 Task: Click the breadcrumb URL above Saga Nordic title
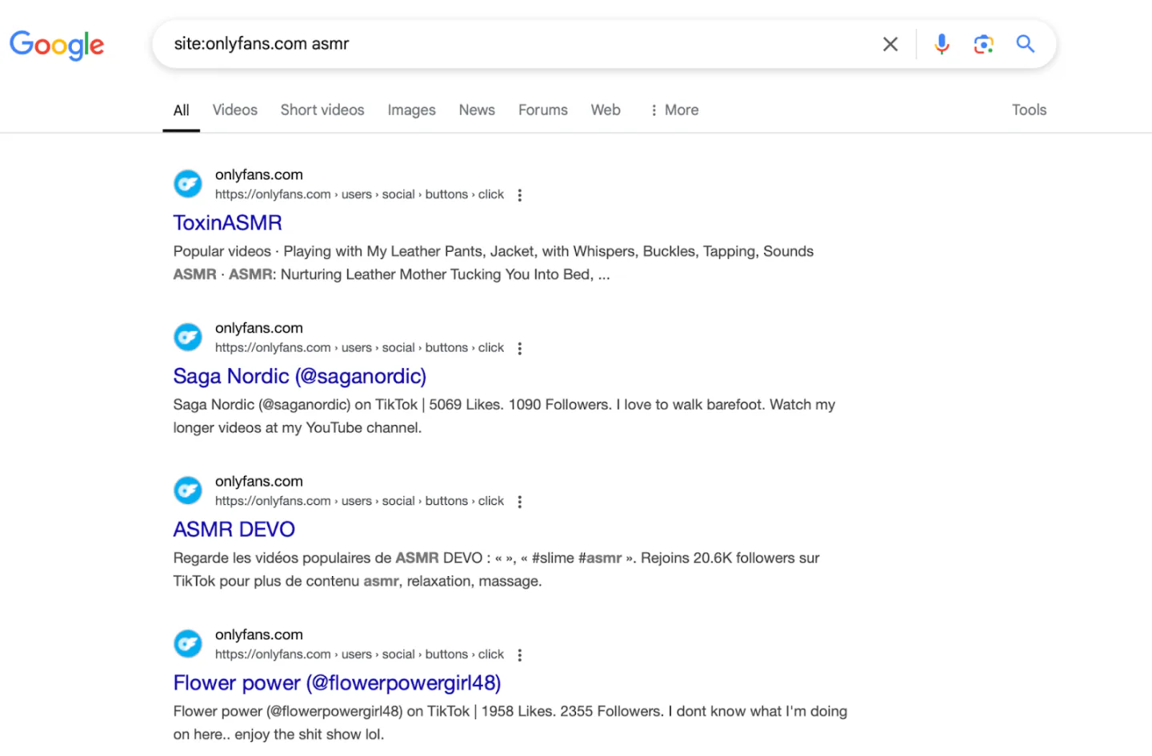click(359, 348)
